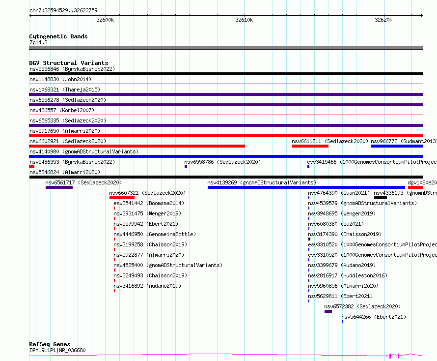The width and height of the screenshot is (437, 361).
Task: Click nsv6565335 (Sedlazeck2020) label
Action: [x=68, y=120]
